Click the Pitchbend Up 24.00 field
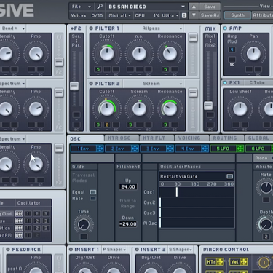Screen dimensions: 273x273 (x=128, y=187)
